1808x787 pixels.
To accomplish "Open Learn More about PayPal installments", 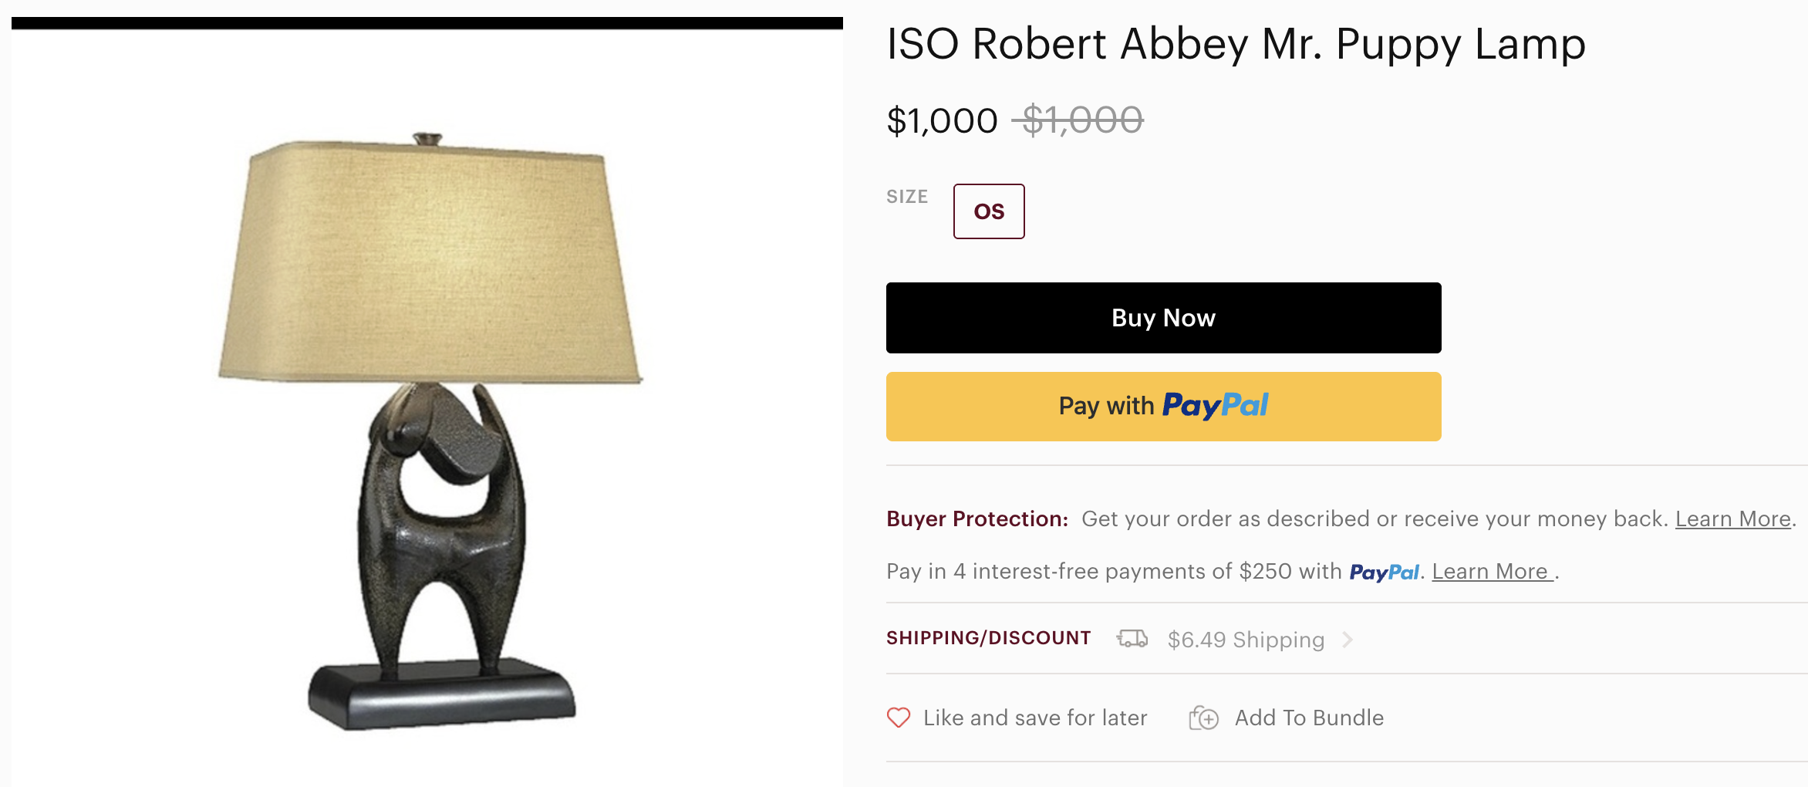I will 1490,572.
